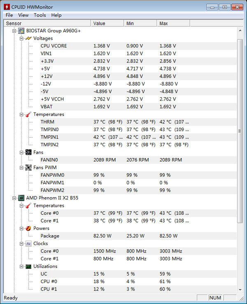The height and width of the screenshot is (304, 247).
Task: Select the +12V voltage row
Action: [x=138, y=76]
